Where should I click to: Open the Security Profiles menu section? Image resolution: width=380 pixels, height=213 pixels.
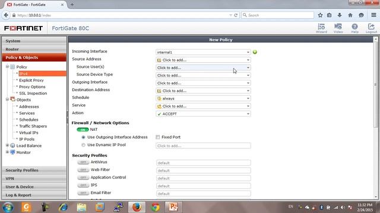(34, 170)
